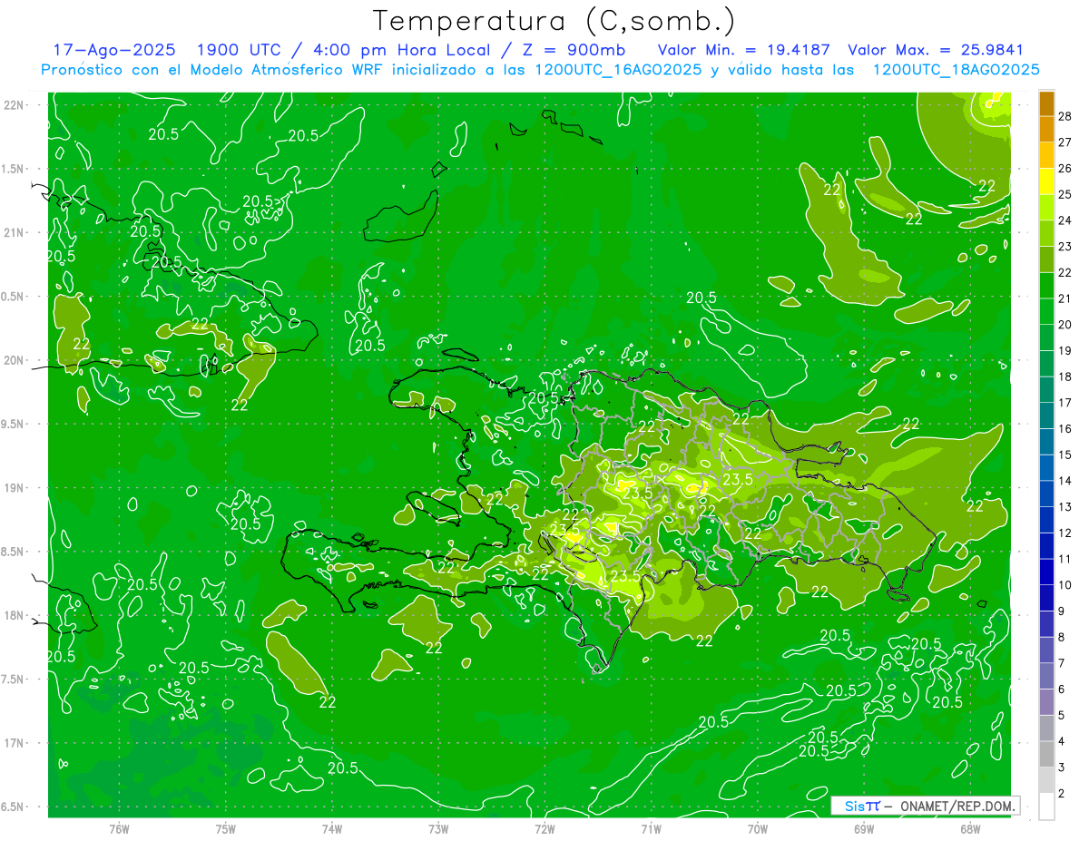Click the title "Temperatura (C,somb.)"
The width and height of the screenshot is (1089, 841).
(554, 21)
